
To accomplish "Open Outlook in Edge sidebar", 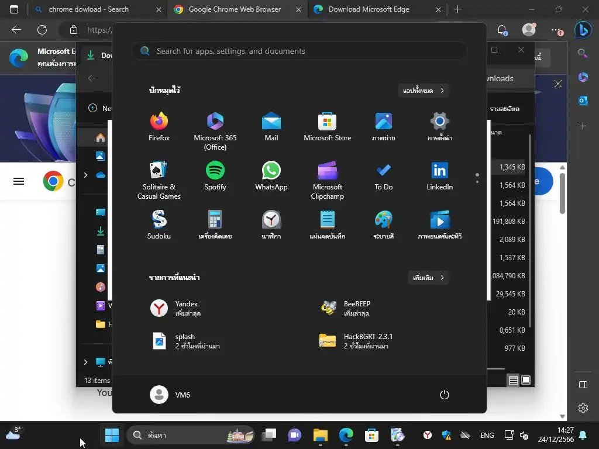I will coord(583,101).
